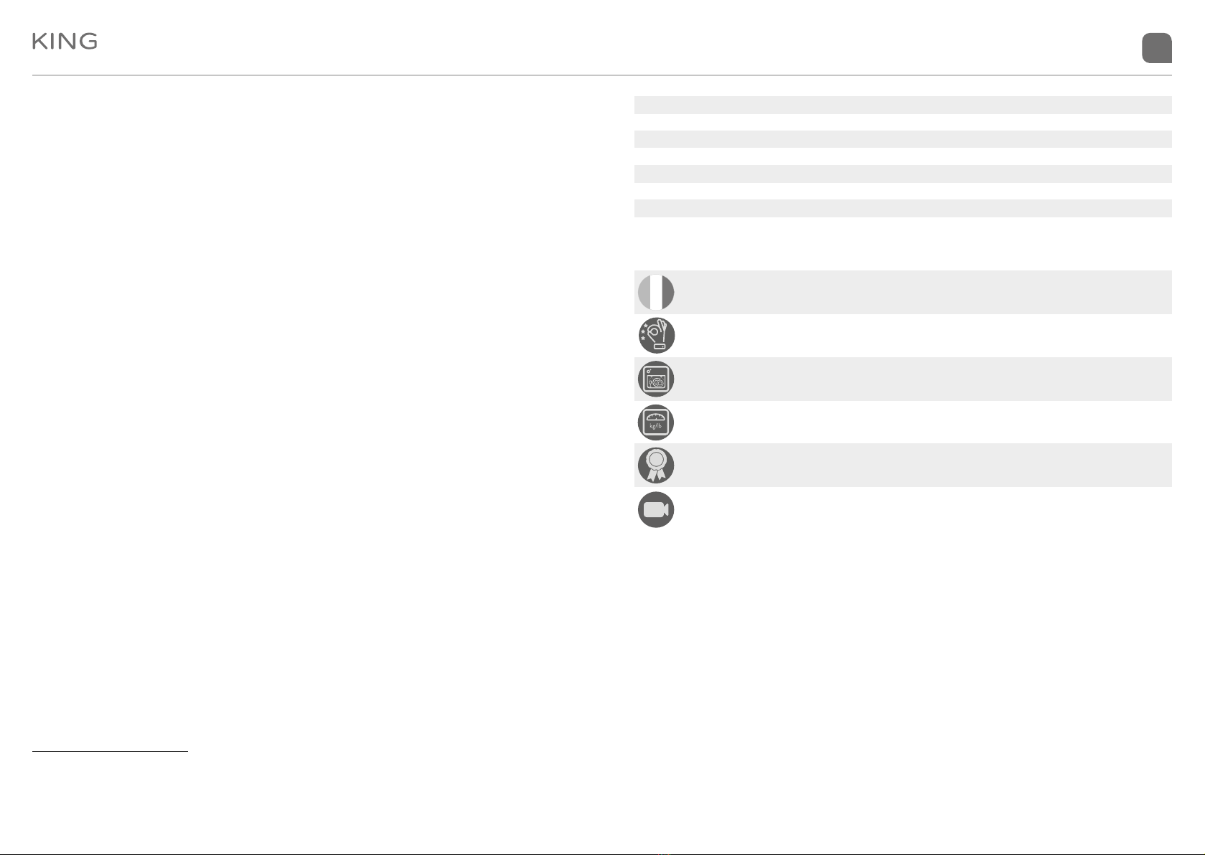Click the gray rounded badge in top-right corner

[x=1157, y=48]
